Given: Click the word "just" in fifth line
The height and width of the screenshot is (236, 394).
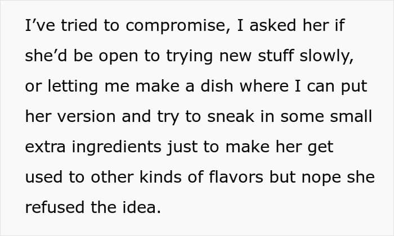Looking at the screenshot, I should pos(182,147).
